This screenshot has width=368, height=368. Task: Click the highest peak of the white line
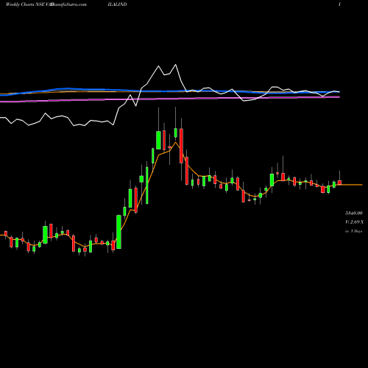point(175,65)
